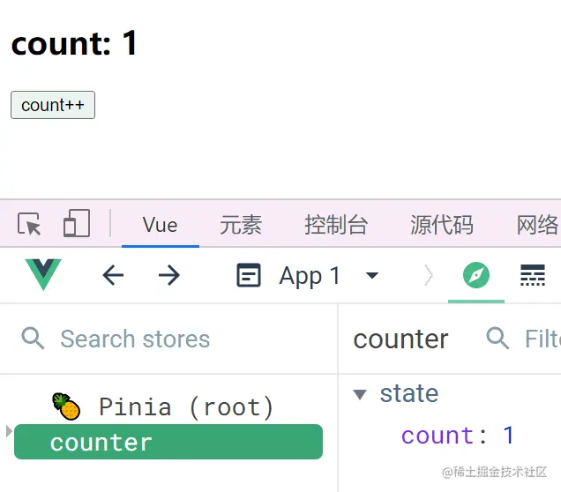Image resolution: width=561 pixels, height=492 pixels.
Task: Expand the arrow left of counter store
Action: pos(10,431)
